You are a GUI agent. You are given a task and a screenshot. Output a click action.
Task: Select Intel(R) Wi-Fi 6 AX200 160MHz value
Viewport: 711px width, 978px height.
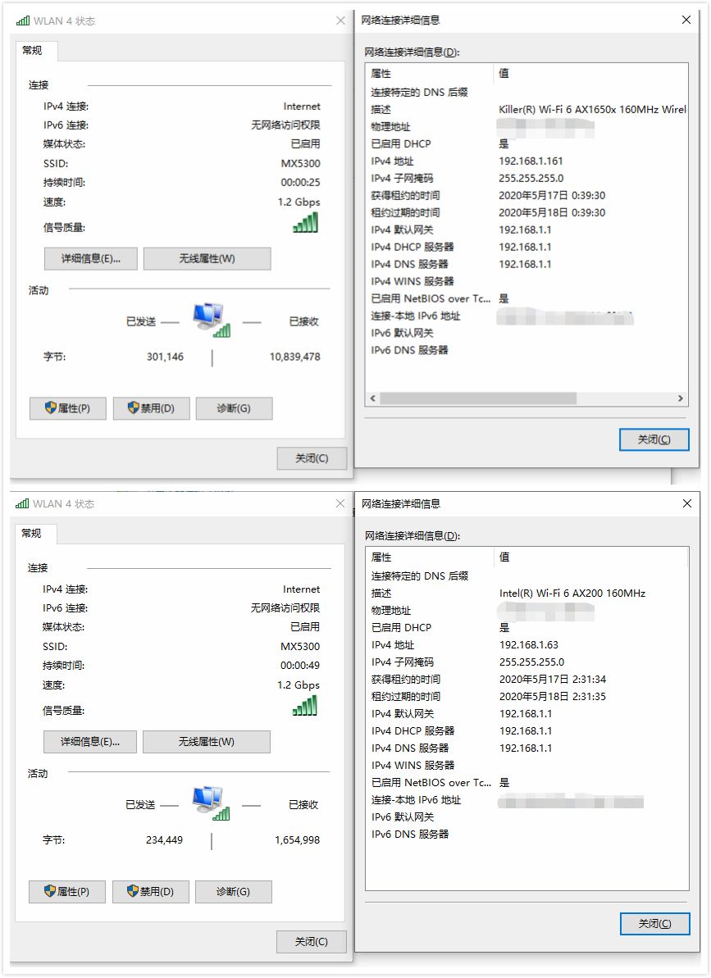tap(572, 594)
